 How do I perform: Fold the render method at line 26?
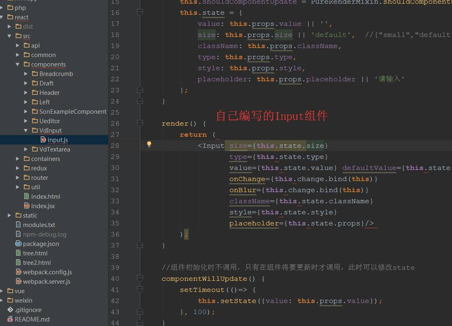coord(140,123)
